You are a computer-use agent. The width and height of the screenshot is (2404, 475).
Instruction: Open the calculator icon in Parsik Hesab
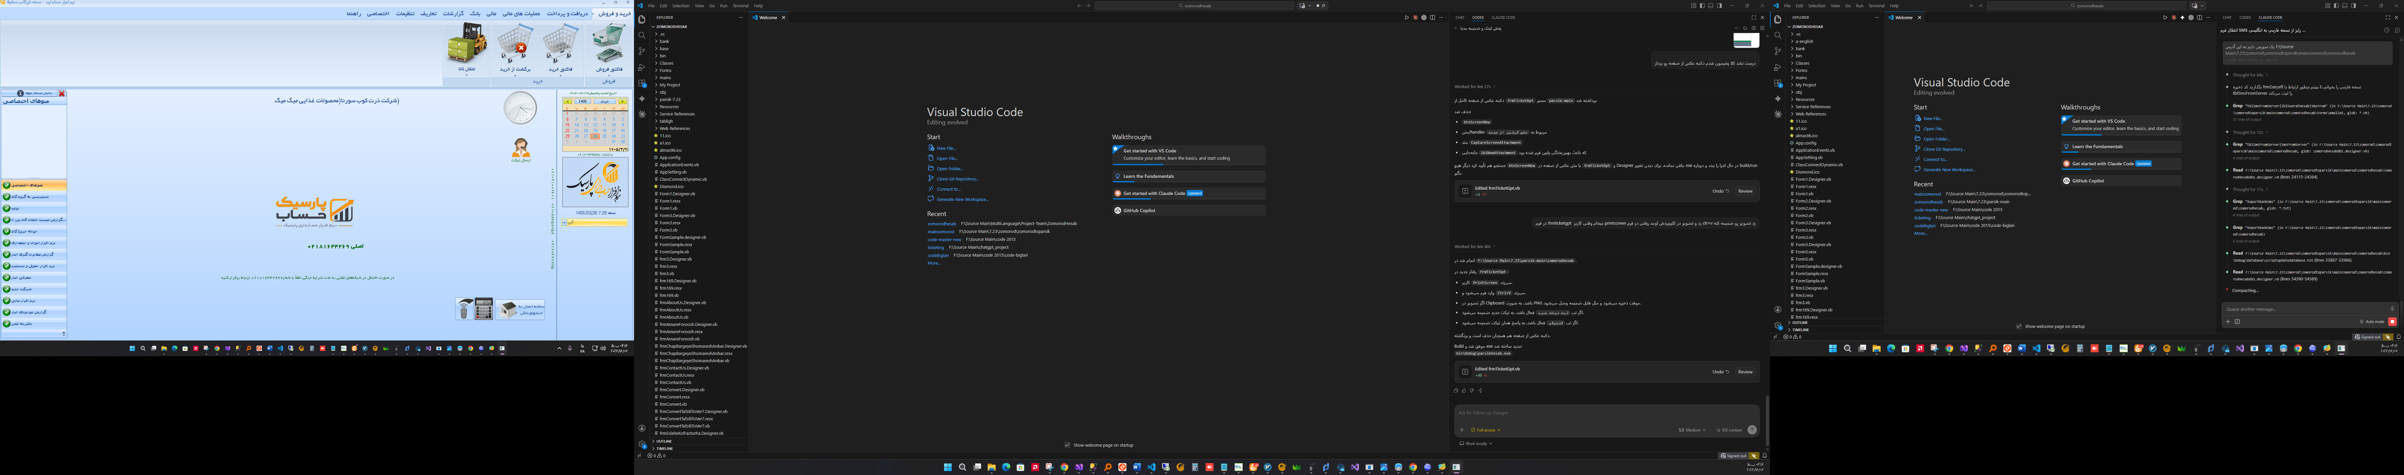click(x=483, y=309)
